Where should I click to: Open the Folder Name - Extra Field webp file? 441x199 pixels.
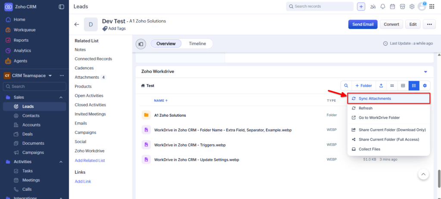click(223, 130)
